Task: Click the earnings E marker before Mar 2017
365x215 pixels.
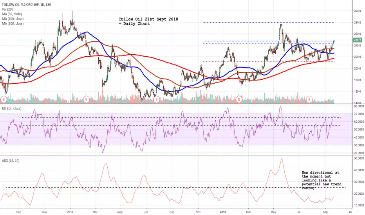Action: pos(87,99)
